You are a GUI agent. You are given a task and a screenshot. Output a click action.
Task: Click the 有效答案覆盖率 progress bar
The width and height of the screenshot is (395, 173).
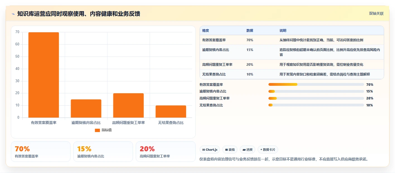pyautogui.click(x=316, y=84)
